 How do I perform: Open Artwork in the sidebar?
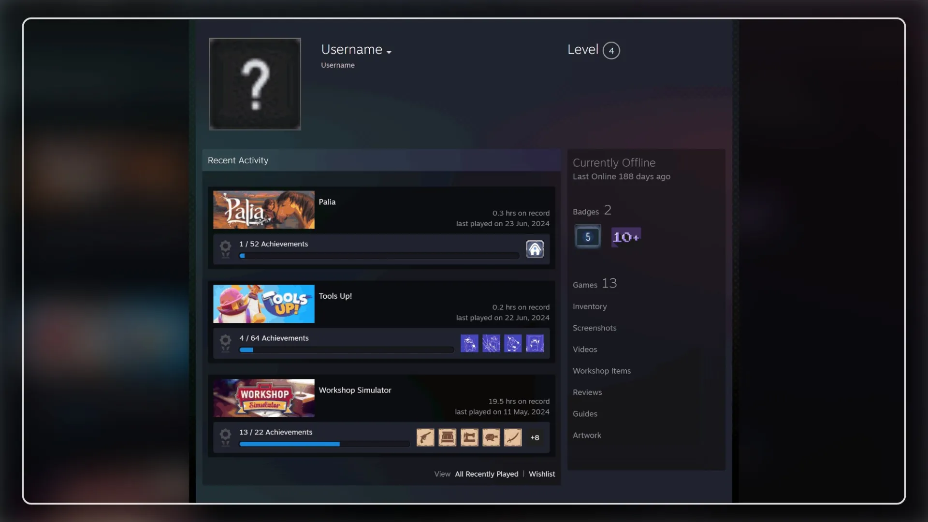click(587, 435)
